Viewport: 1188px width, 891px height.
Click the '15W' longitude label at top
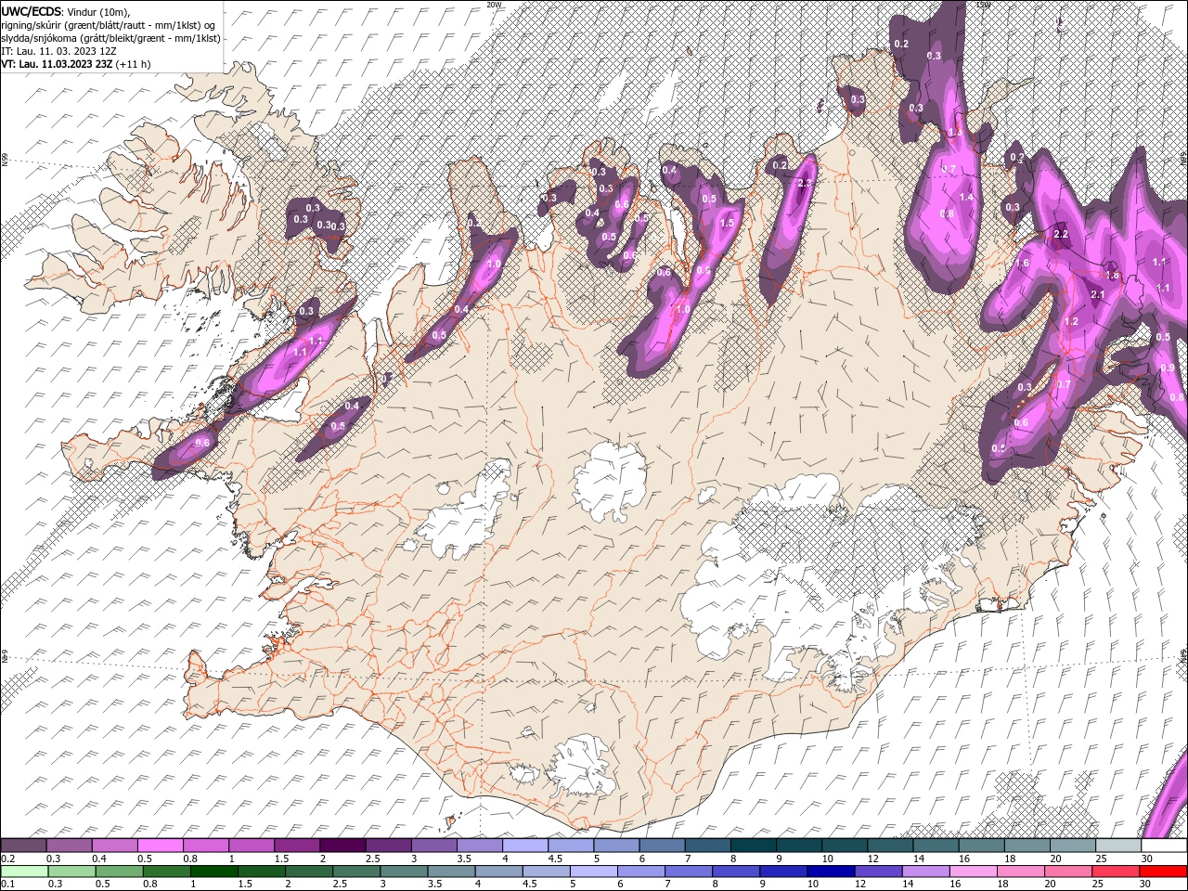click(x=984, y=5)
